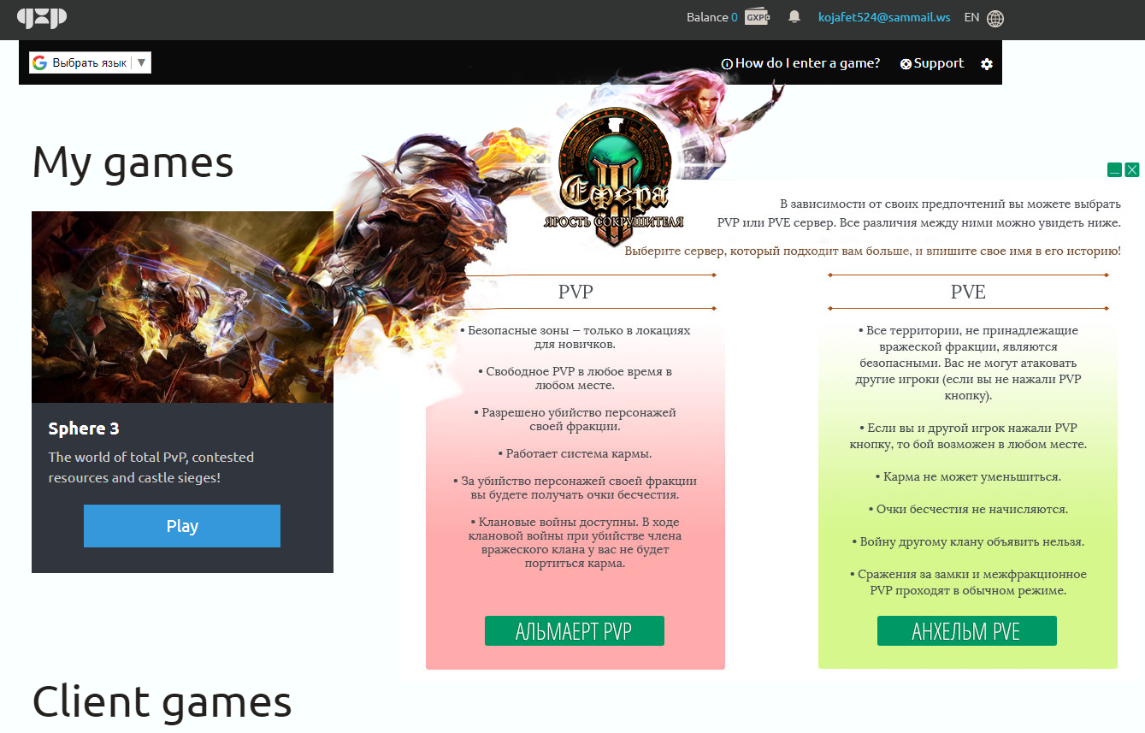The image size is (1145, 733).
Task: Open the settings gear icon
Action: [987, 64]
